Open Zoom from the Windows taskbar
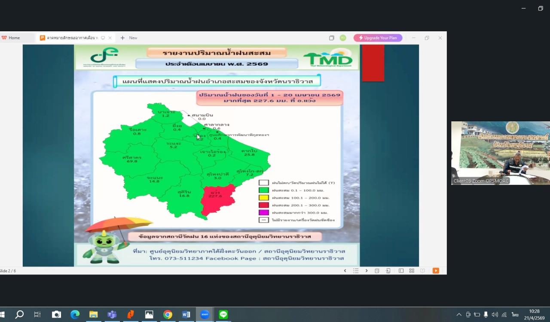This screenshot has height=322, width=550. point(205,314)
